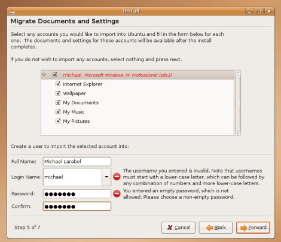Click the username error icon beside Login Name
The width and height of the screenshot is (281, 242).
[x=117, y=177]
